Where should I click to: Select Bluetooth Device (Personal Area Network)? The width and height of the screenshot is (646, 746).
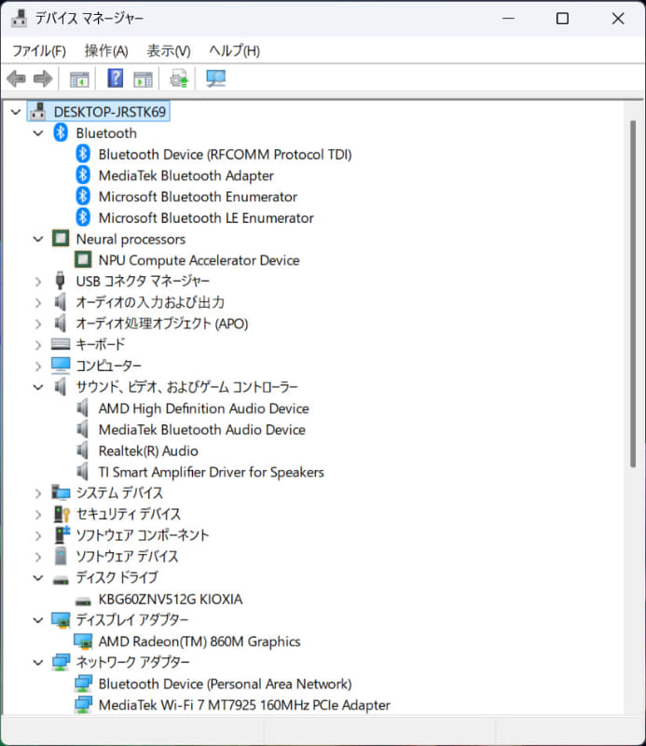[x=225, y=684]
